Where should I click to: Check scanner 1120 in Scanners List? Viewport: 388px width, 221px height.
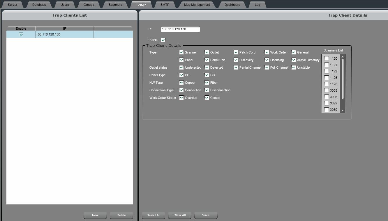click(327, 58)
